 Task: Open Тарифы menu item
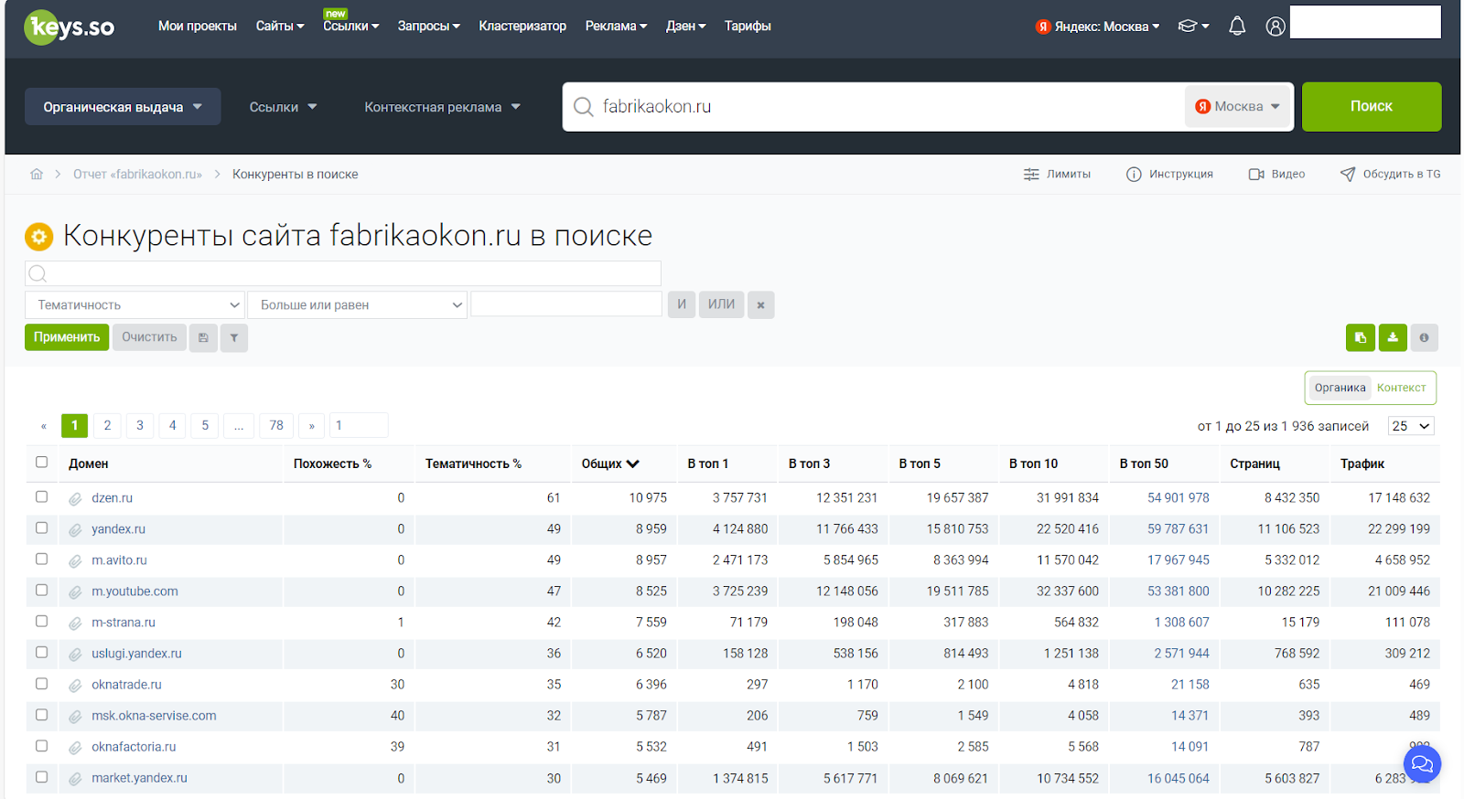point(748,26)
